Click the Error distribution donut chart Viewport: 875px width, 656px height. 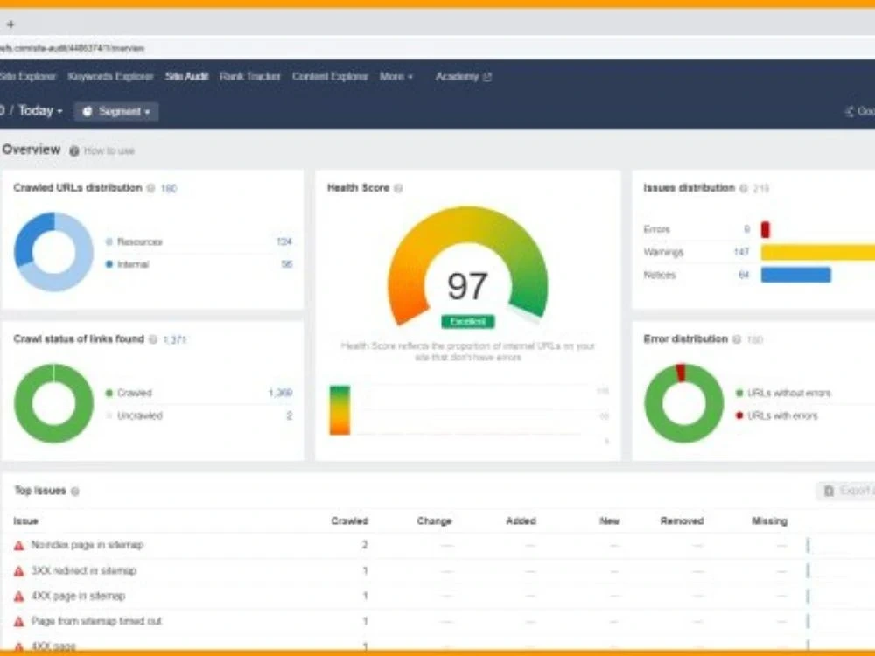(x=683, y=403)
